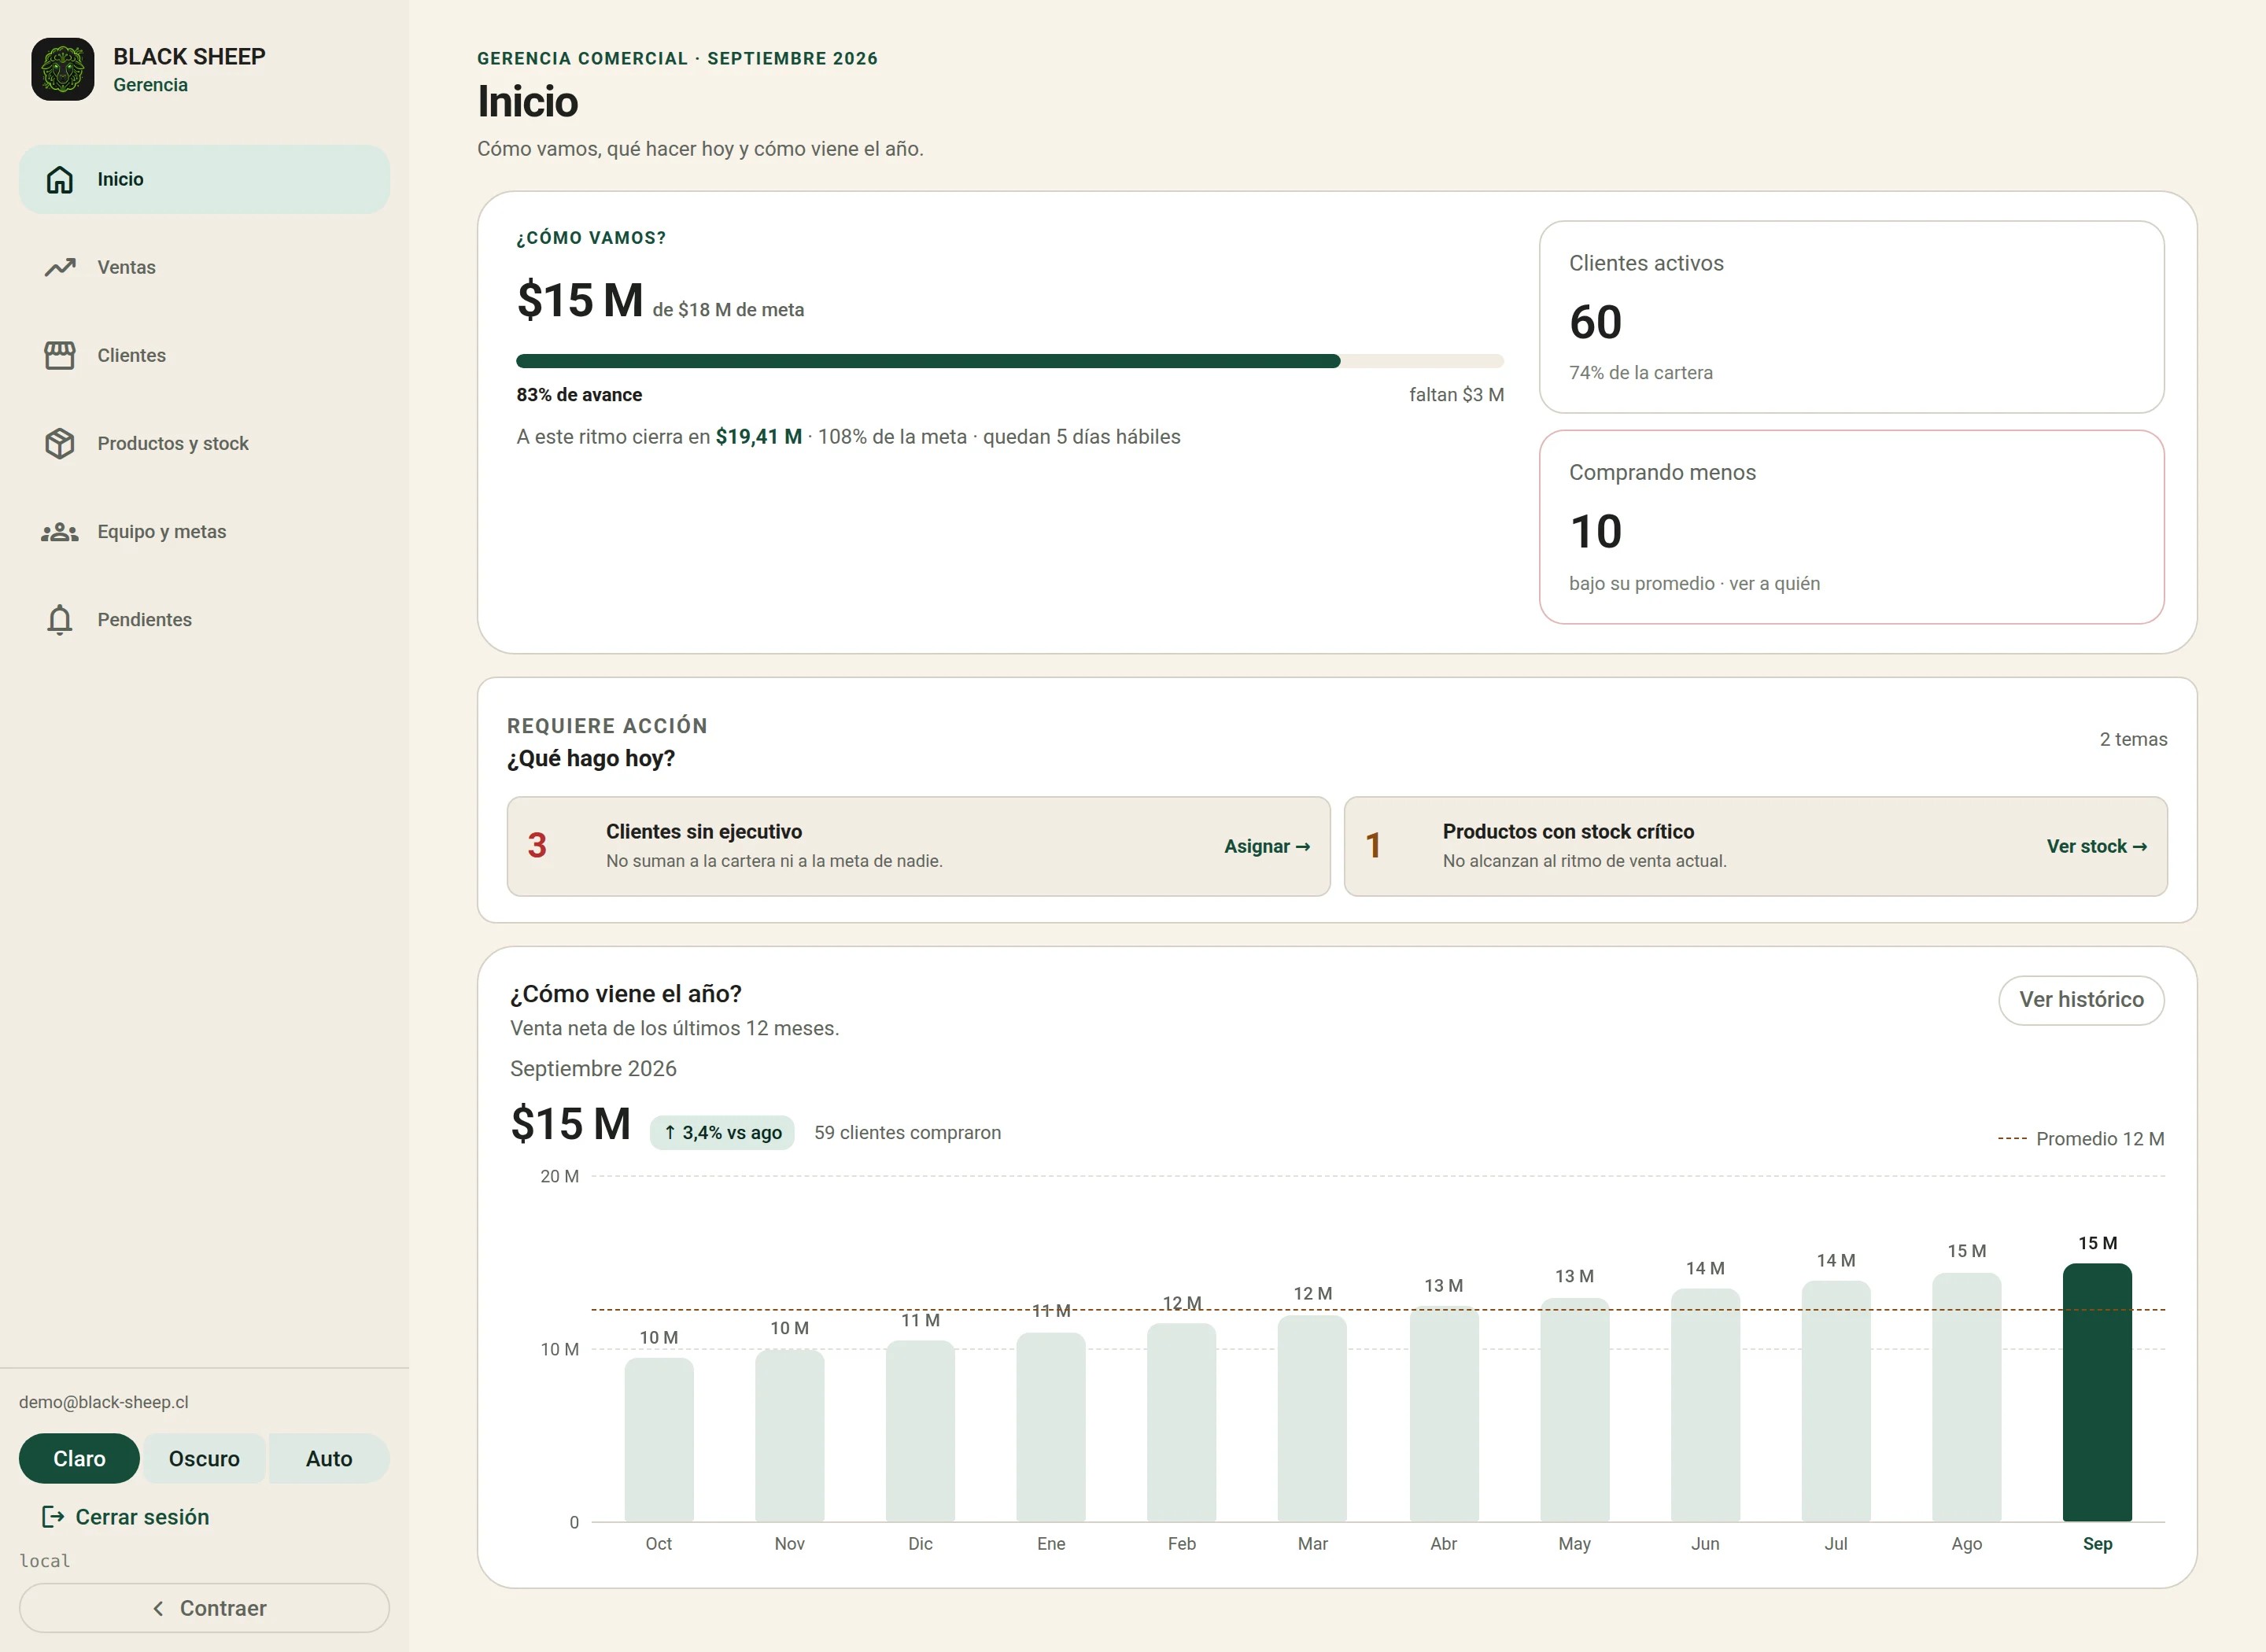Click the '2 temas' counter
The height and width of the screenshot is (1652, 2266).
tap(2133, 739)
